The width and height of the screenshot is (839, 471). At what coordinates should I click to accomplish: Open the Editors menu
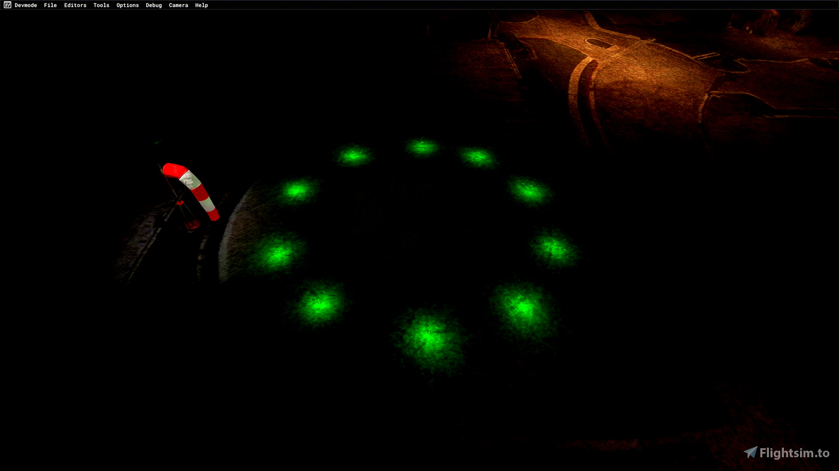[75, 5]
